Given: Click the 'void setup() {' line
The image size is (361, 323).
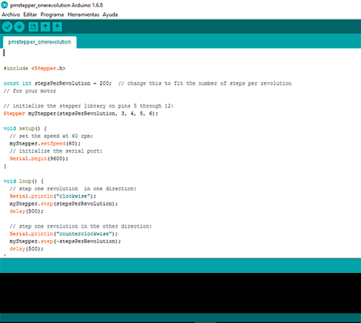Looking at the screenshot, I should (x=25, y=128).
